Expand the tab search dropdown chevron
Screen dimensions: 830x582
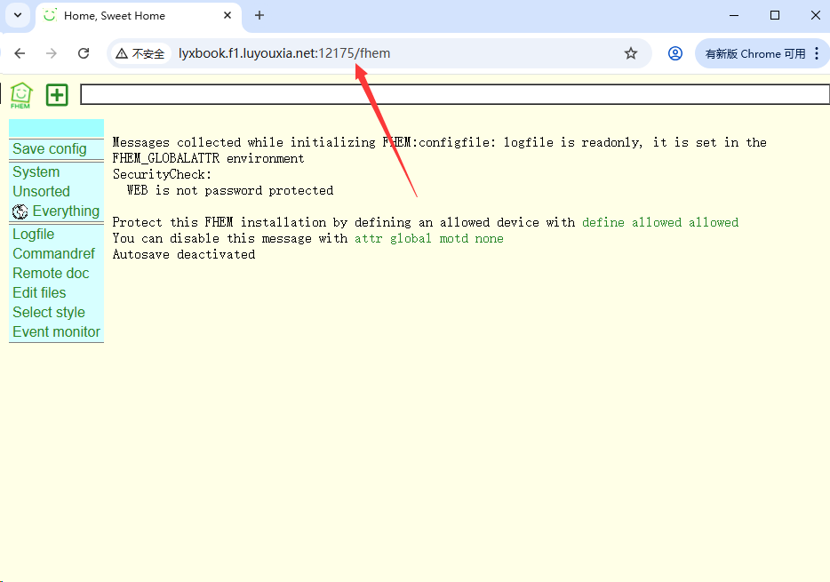pos(17,15)
